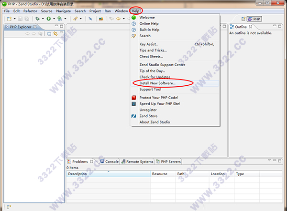Screen dimensions: 287x211
Task: Click the blue pin toolbar icon
Action: (x=90, y=19)
